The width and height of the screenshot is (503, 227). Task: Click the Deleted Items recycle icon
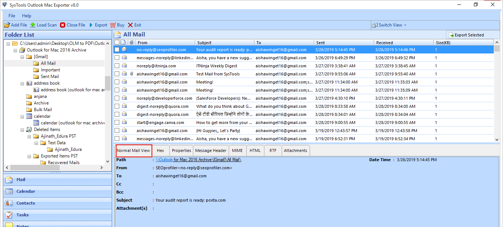pos(29,130)
